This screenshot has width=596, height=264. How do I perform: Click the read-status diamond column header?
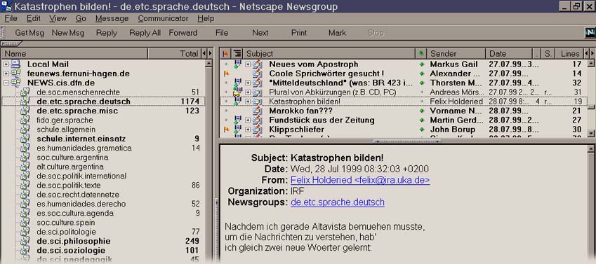pyautogui.click(x=420, y=53)
